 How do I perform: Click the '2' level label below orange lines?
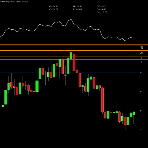tap(141, 62)
